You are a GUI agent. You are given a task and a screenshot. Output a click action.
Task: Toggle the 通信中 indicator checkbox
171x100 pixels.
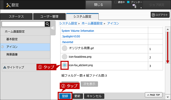(x=116, y=2)
